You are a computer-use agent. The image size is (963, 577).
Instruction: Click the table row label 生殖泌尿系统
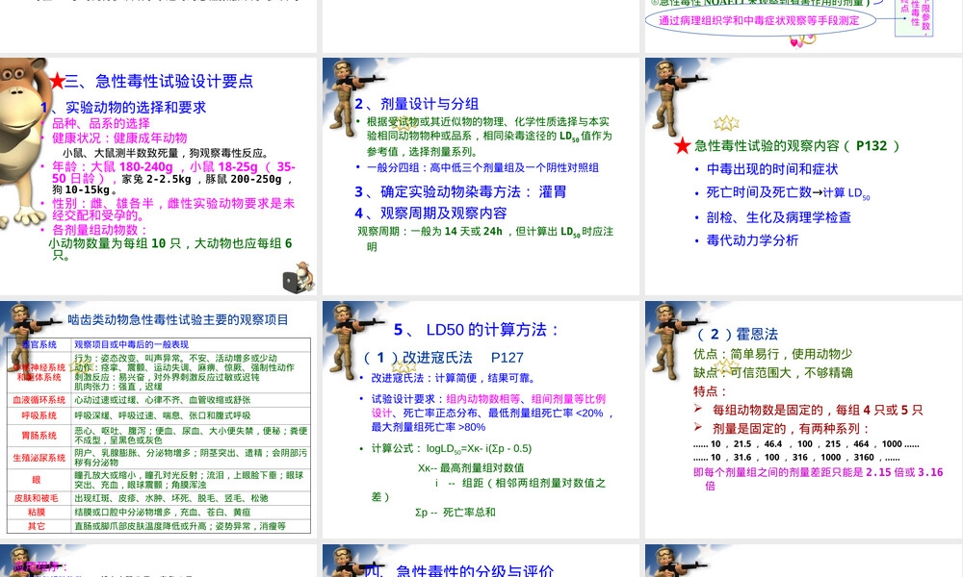pos(39,458)
